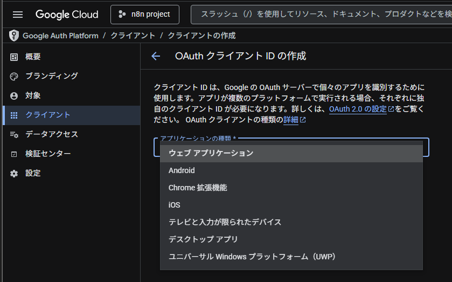Open the main hamburger navigation menu
452x282 pixels.
click(18, 15)
